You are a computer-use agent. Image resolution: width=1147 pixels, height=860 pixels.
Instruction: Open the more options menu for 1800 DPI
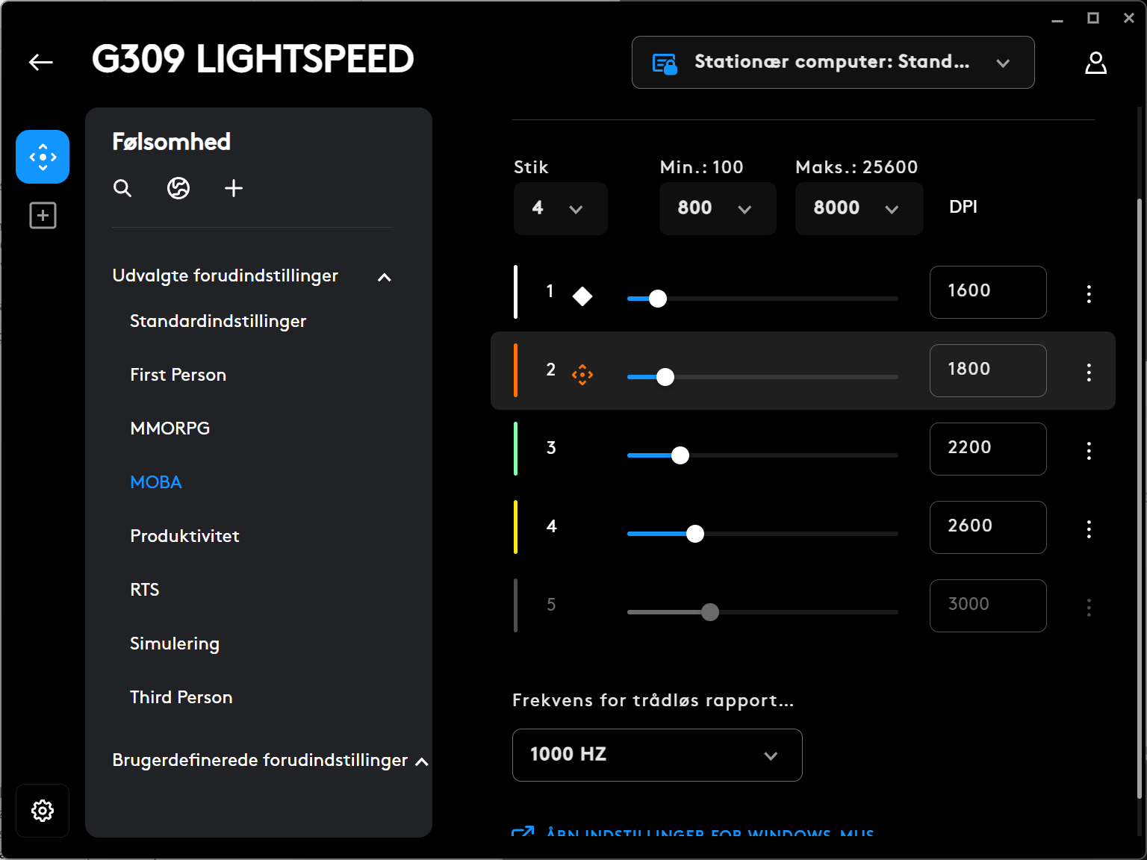pos(1089,372)
